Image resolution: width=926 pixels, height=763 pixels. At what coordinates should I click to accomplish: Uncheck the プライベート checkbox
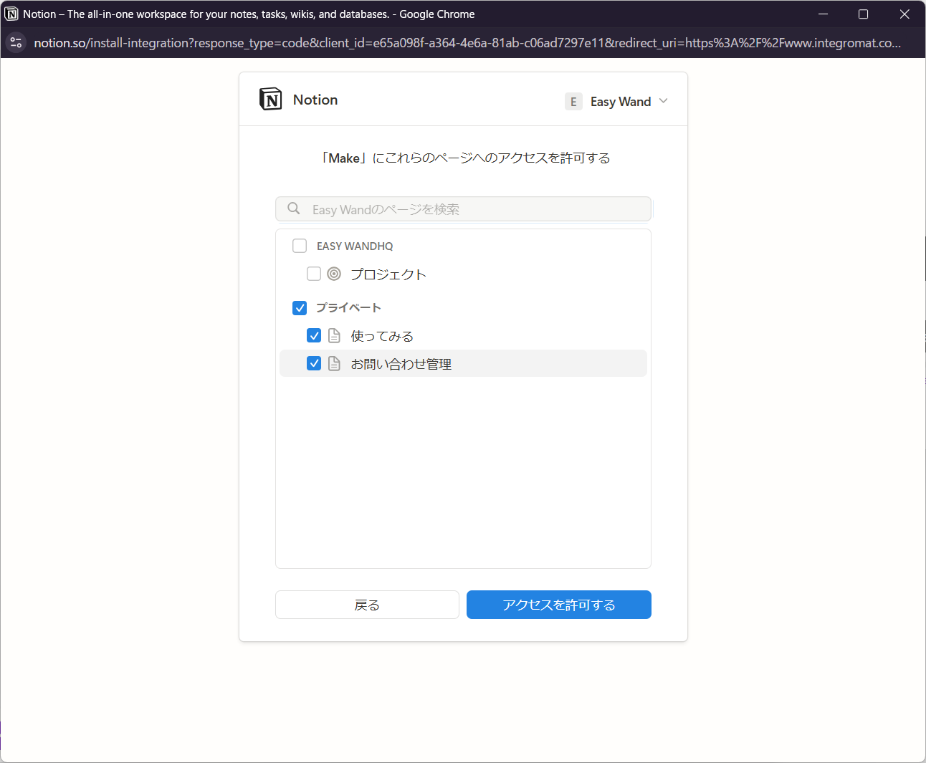pyautogui.click(x=300, y=307)
